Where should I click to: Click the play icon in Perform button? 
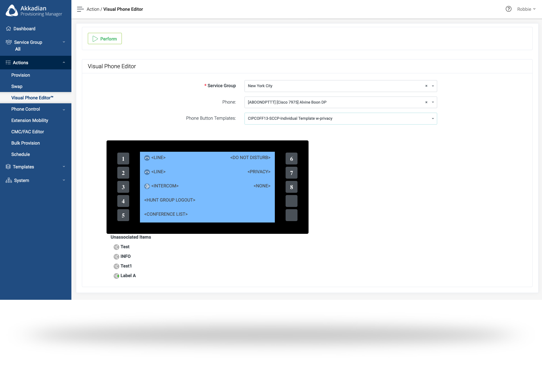click(x=95, y=39)
